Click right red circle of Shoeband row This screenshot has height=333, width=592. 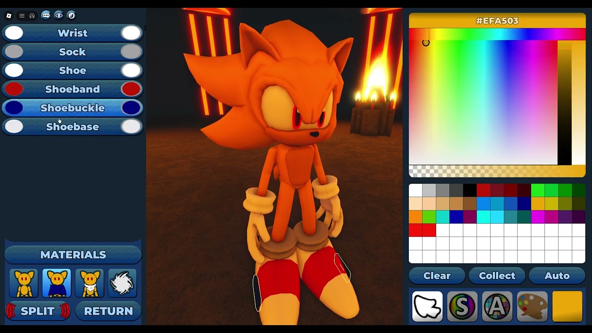(131, 89)
